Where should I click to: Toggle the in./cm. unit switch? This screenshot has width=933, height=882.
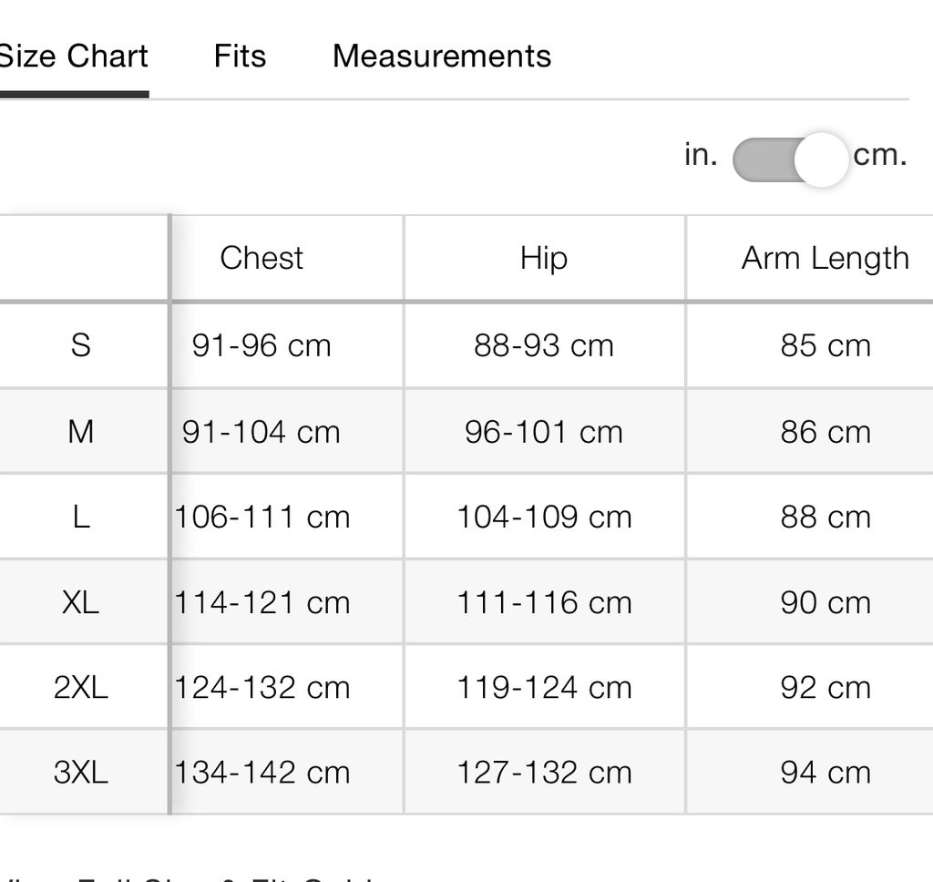click(x=790, y=159)
